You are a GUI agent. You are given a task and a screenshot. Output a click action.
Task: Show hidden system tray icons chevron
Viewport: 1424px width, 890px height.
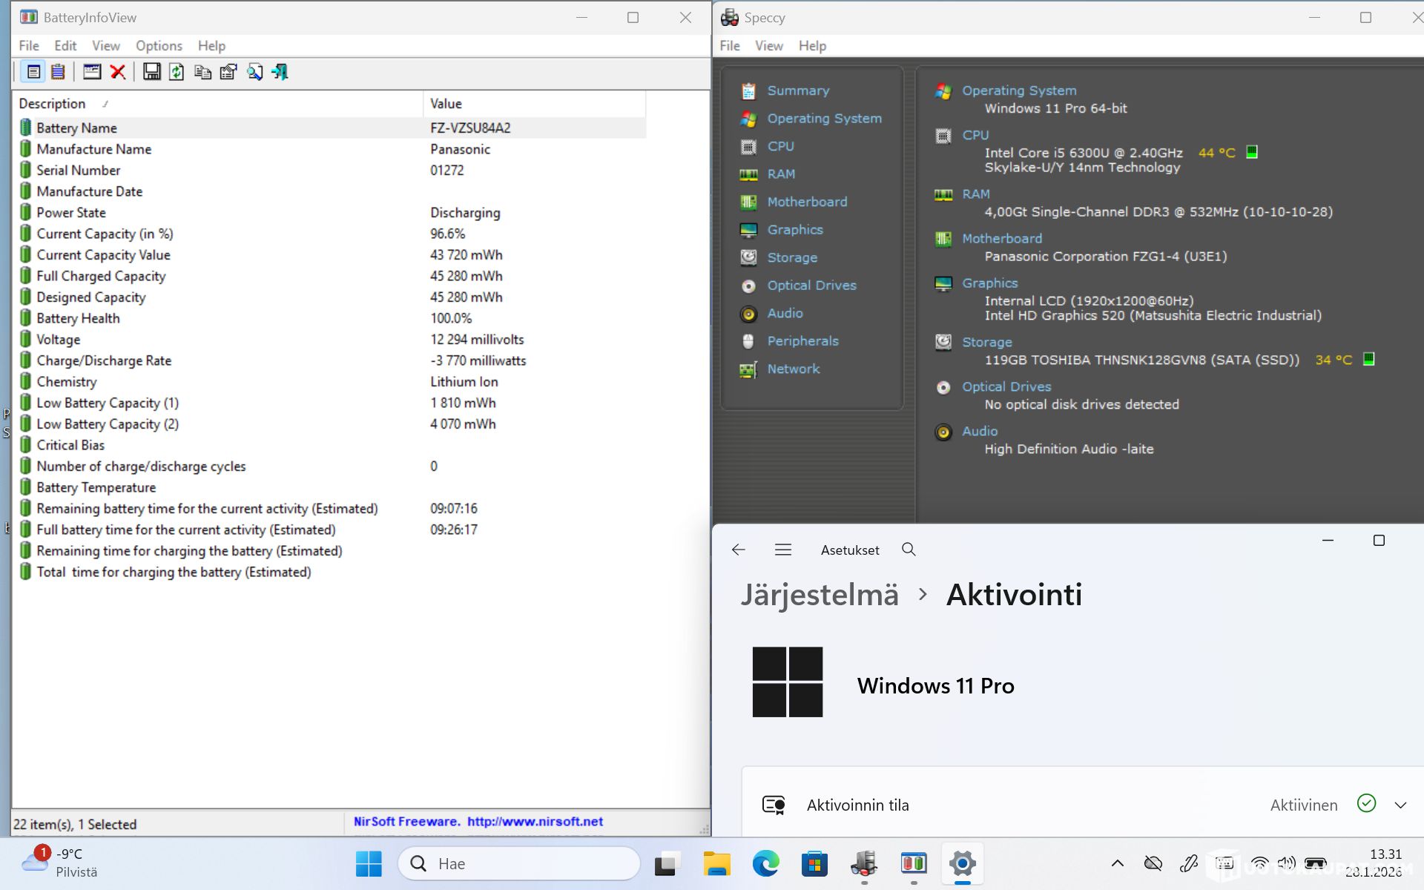(x=1117, y=863)
